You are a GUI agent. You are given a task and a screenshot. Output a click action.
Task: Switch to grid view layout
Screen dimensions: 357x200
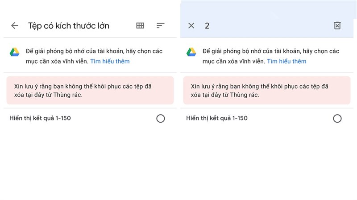pos(140,26)
